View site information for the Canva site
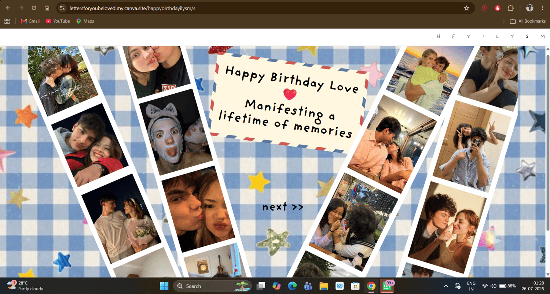 pyautogui.click(x=62, y=8)
